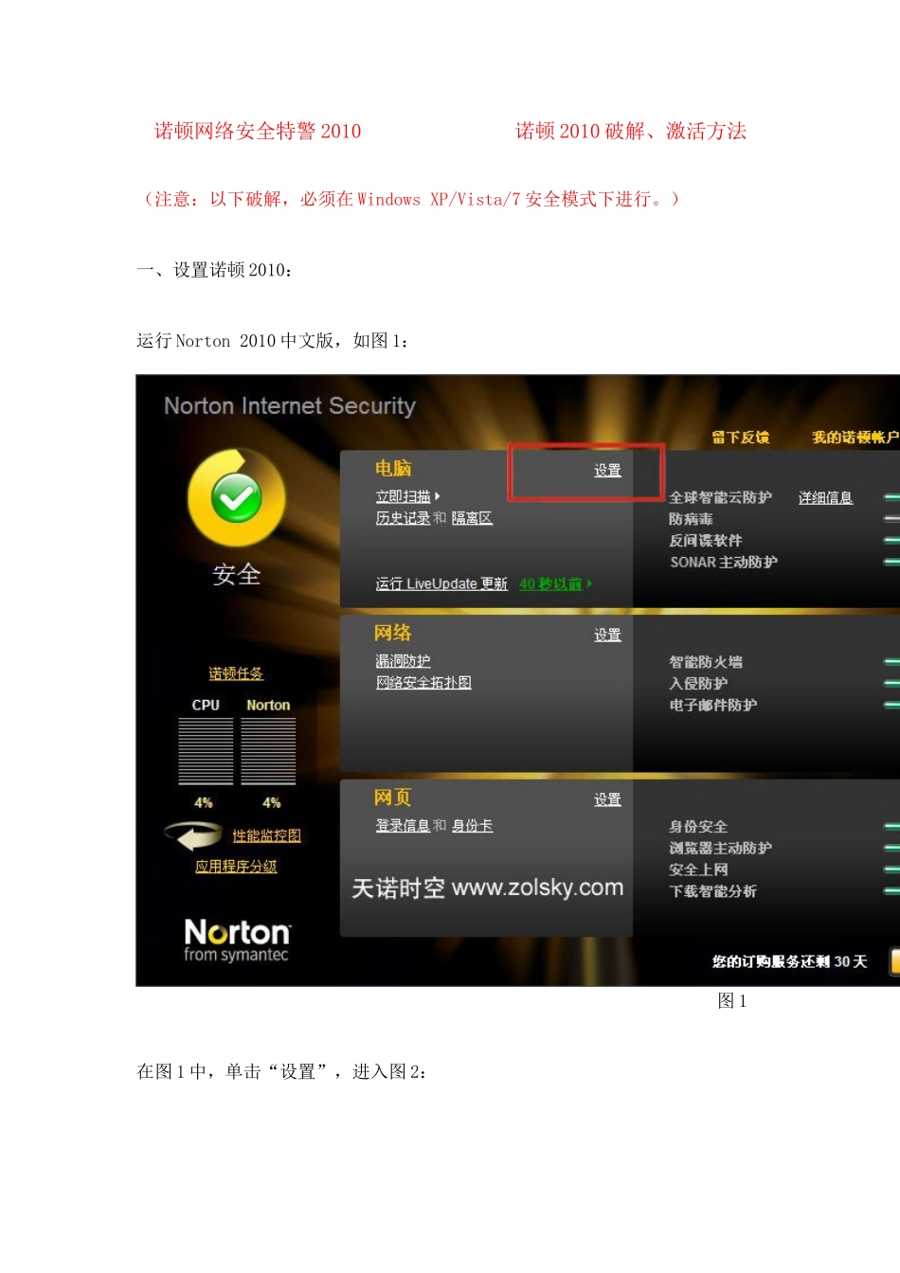This screenshot has width=900, height=1273.
Task: Click the green checkmark security status icon
Action: point(236,497)
